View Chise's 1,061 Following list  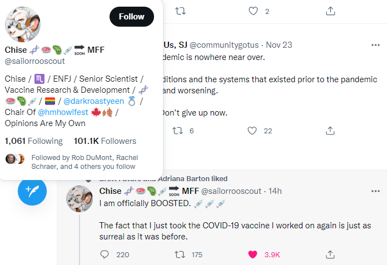click(x=33, y=141)
